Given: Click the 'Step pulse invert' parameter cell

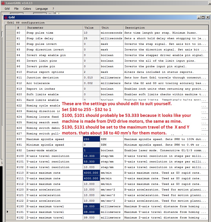Looking at the screenshot, I should pyautogui.click(x=54, y=44).
